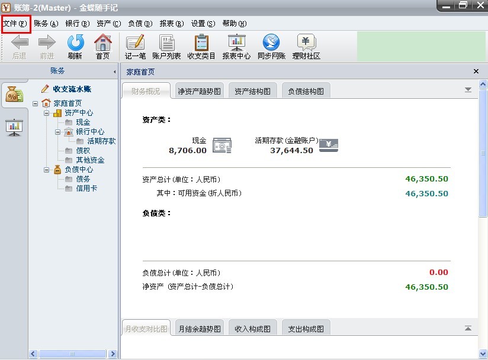The width and height of the screenshot is (488, 360).
Task: Click main panel scrollbar up arrow
Action: tap(483, 84)
